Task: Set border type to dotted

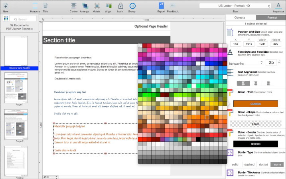Action: pos(263,165)
